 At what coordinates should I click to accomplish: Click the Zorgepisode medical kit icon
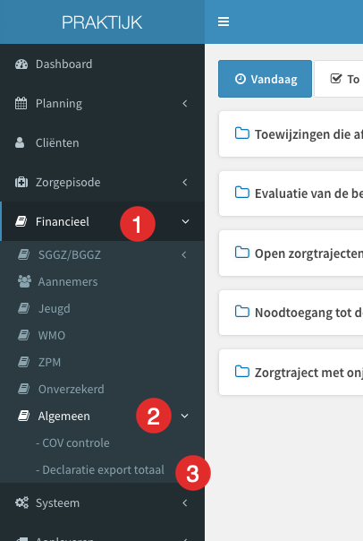pos(21,182)
